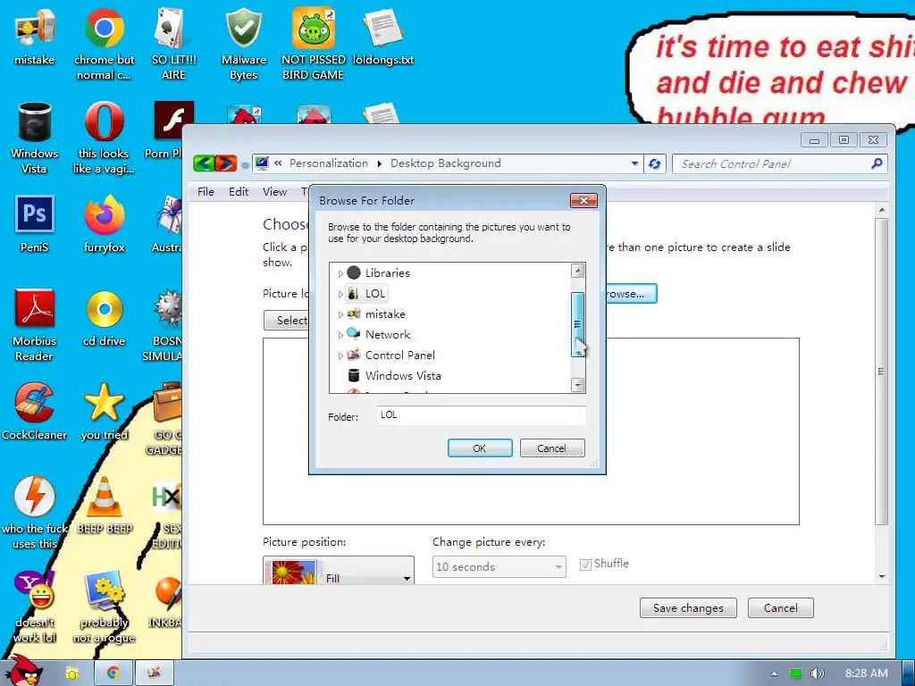Open the Edit menu
The height and width of the screenshot is (686, 915).
click(x=238, y=192)
